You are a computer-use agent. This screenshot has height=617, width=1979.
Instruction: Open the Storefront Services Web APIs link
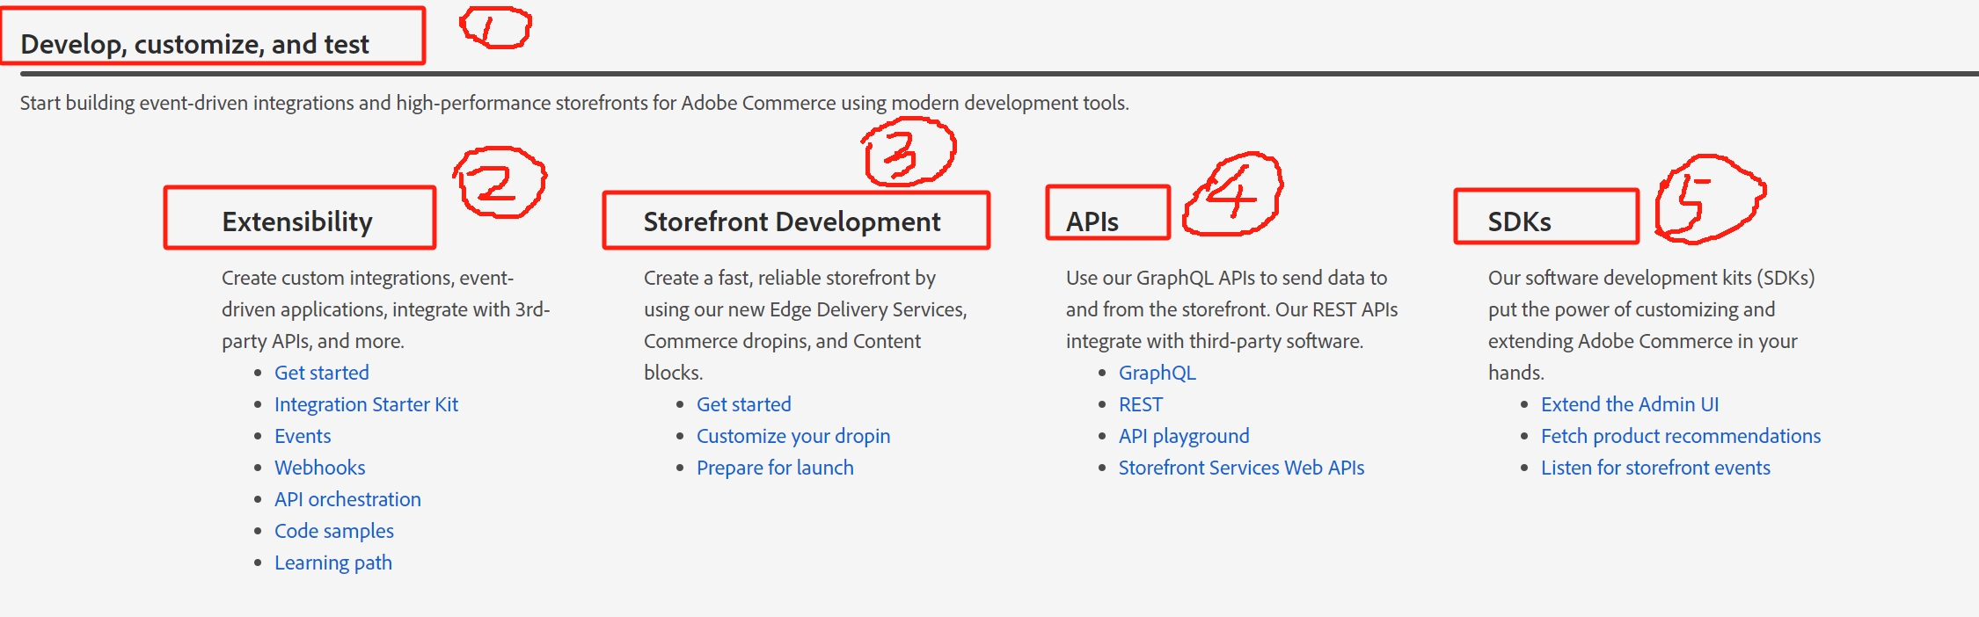pos(1241,468)
